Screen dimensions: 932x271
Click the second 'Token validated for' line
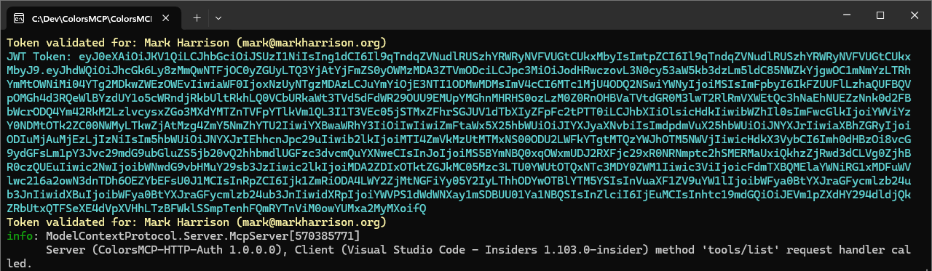[197, 222]
